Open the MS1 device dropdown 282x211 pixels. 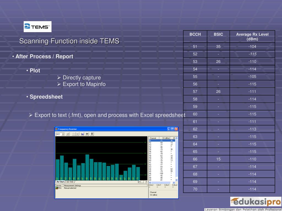pos(63,134)
